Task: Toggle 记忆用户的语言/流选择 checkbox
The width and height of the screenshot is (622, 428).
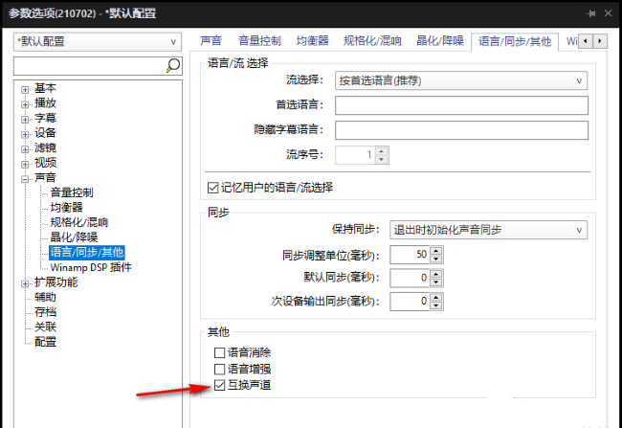Action: click(x=213, y=188)
